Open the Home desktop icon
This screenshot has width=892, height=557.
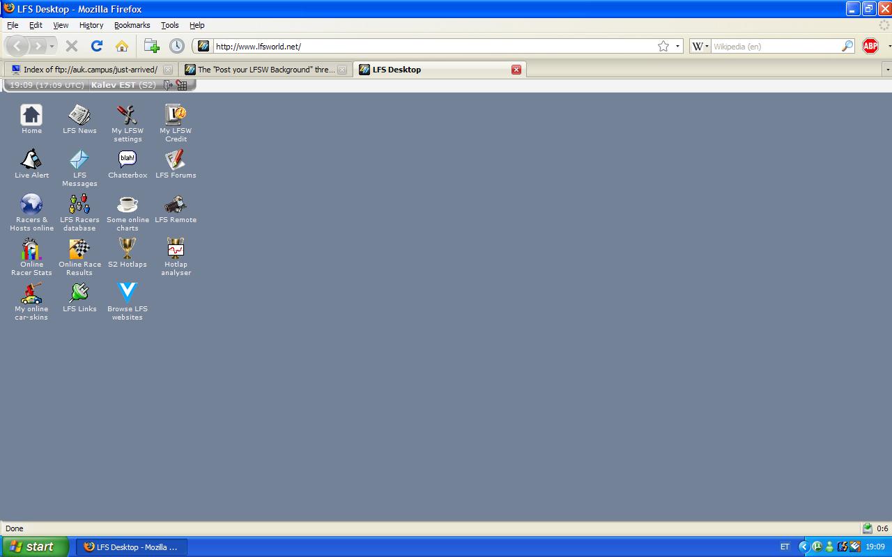(31, 115)
